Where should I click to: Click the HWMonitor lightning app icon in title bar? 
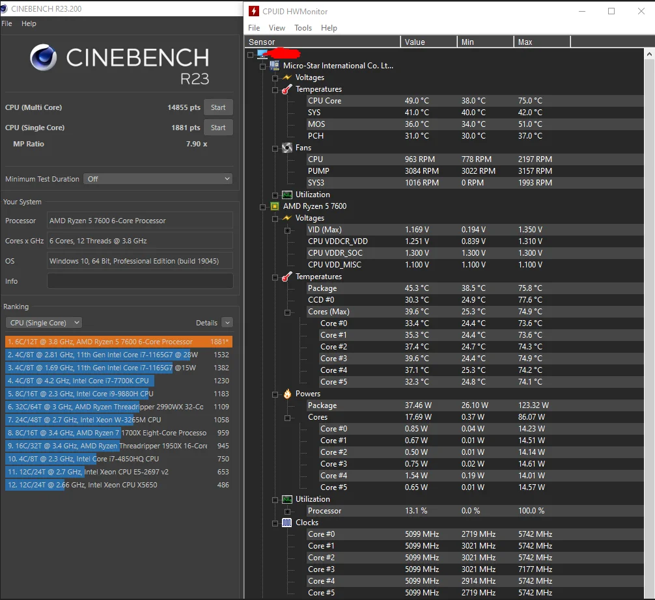pyautogui.click(x=253, y=11)
